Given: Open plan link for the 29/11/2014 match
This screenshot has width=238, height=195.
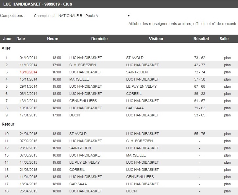Looking at the screenshot, I should point(228,86).
